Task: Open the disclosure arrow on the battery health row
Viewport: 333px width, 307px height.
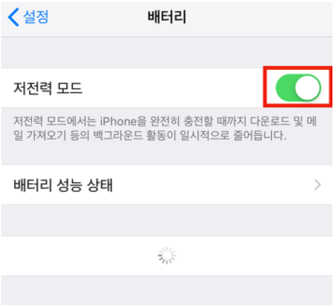Action: 317,185
